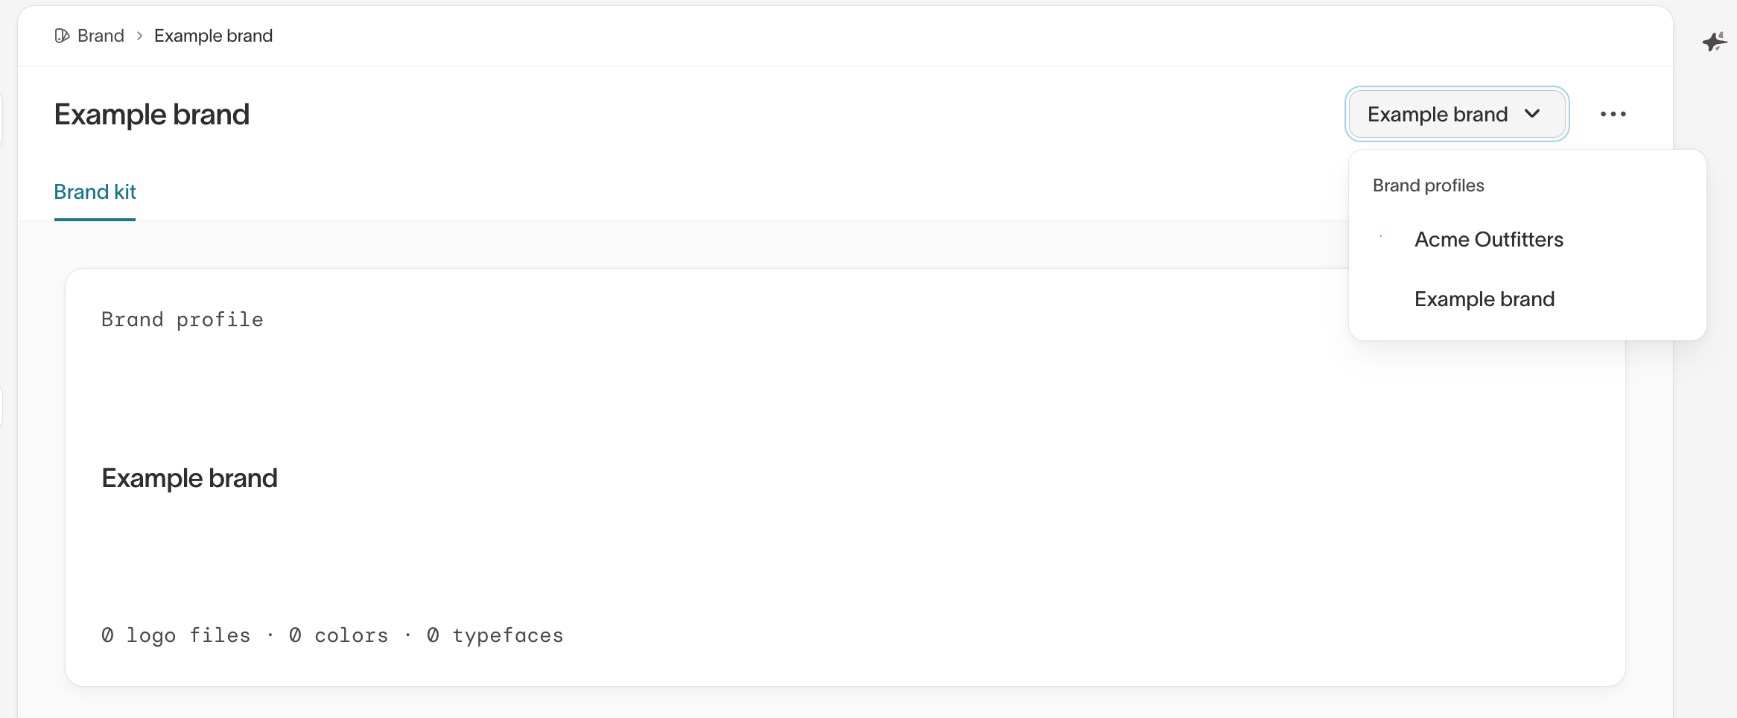Open the sparkle AI assistant icon
The image size is (1737, 718).
(1715, 42)
